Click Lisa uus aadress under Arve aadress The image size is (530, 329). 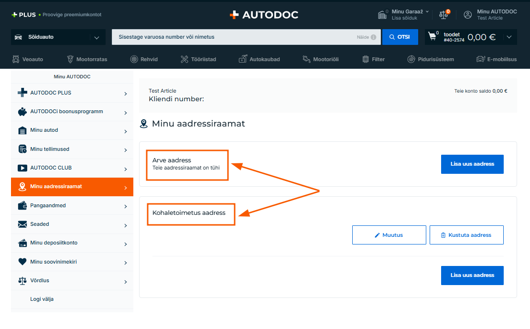pos(472,164)
